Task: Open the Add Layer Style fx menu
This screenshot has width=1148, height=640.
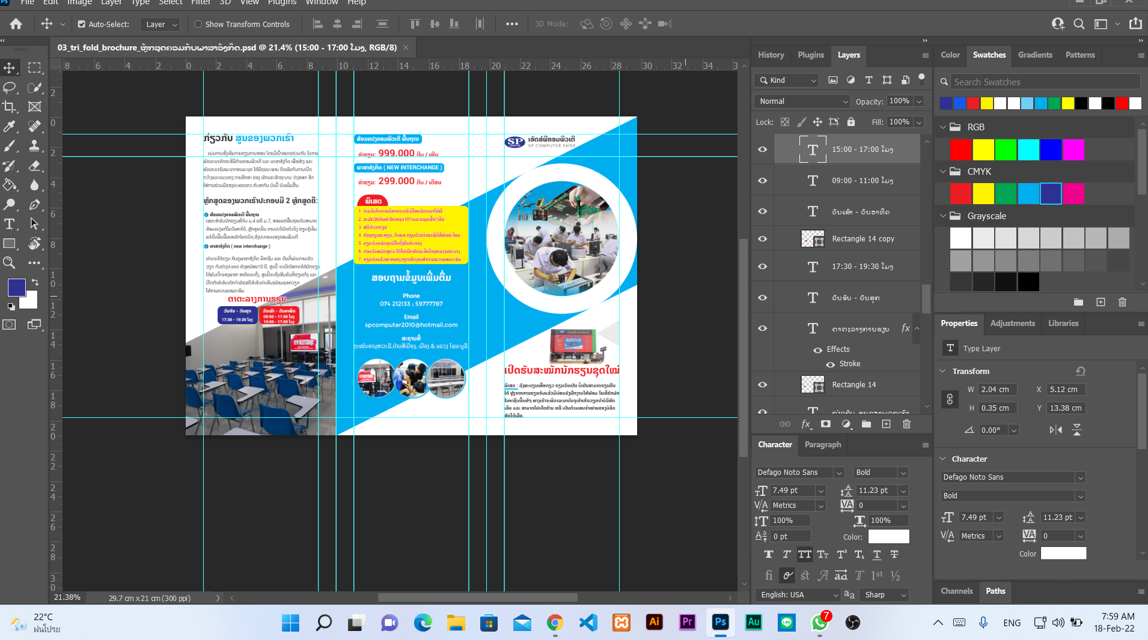Action: pos(806,424)
